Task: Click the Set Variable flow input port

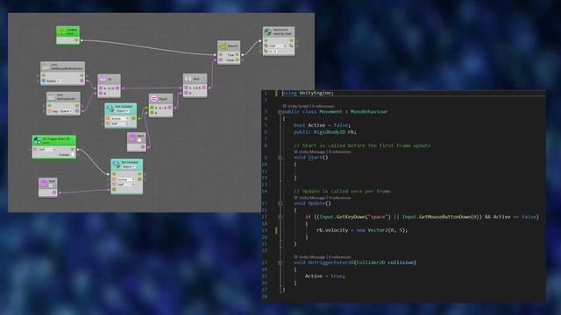Action: pos(114,174)
